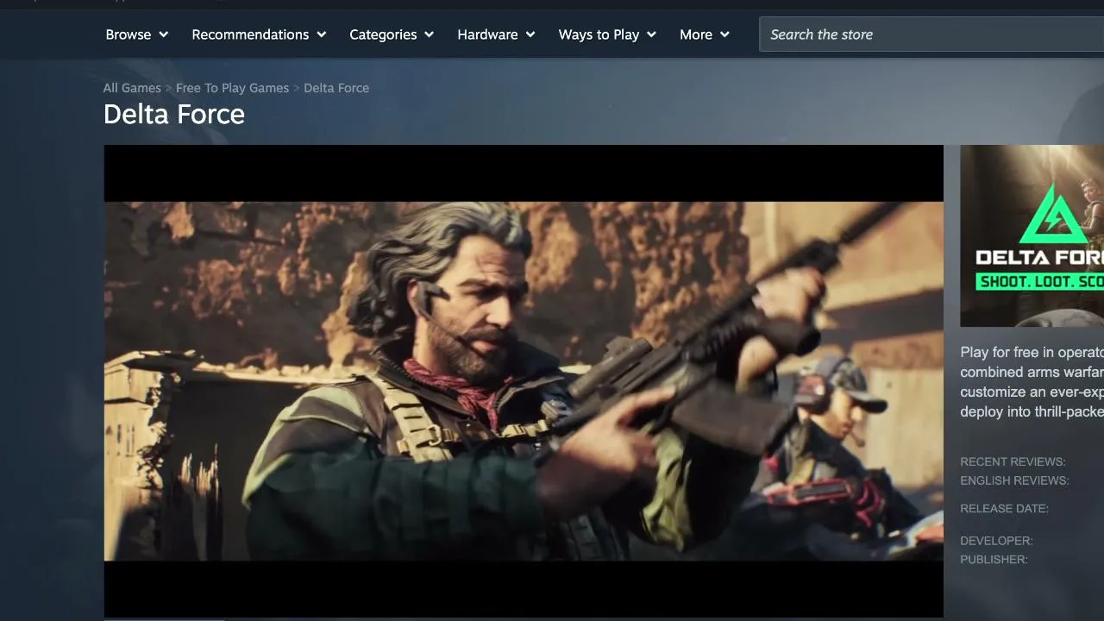The image size is (1104, 621).
Task: Open the Ways to Play menu
Action: pyautogui.click(x=607, y=34)
